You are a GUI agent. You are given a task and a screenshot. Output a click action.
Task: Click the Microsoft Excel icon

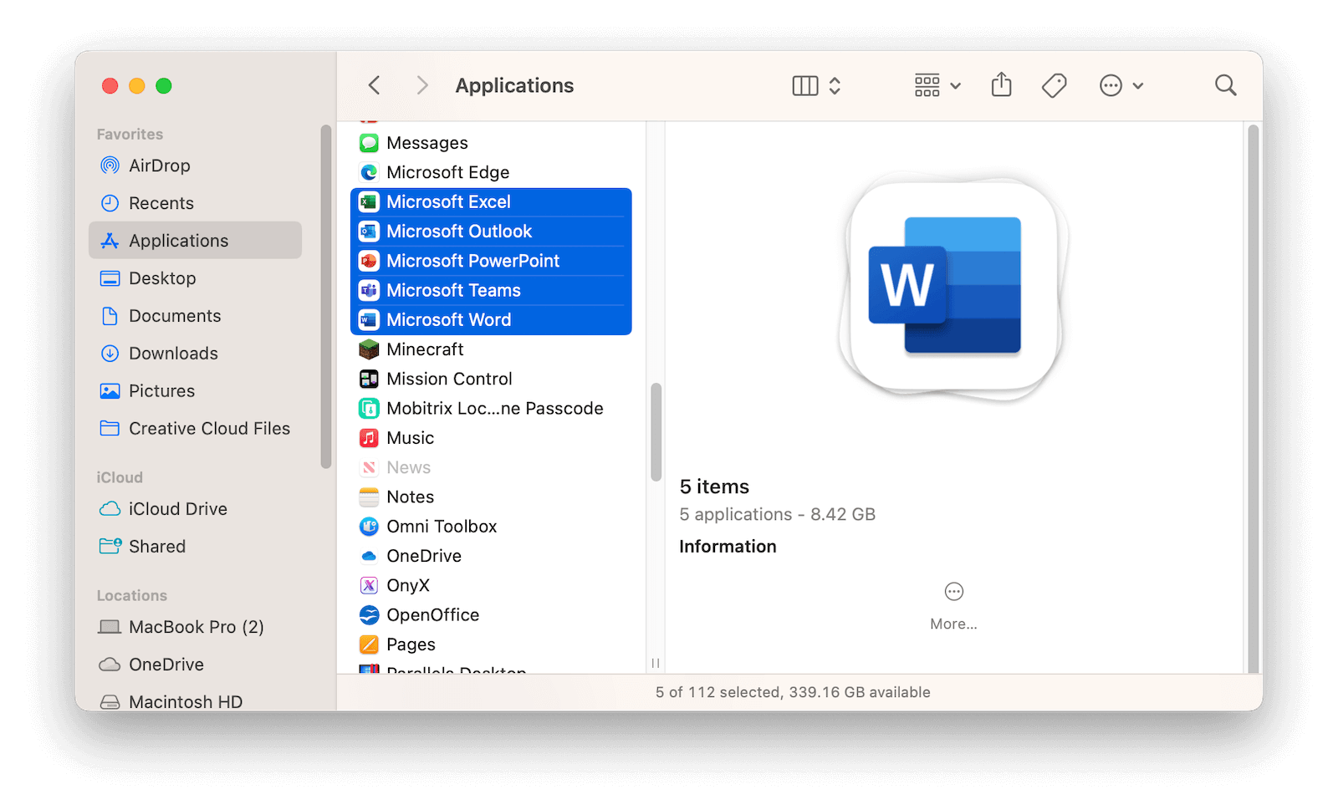[369, 201]
